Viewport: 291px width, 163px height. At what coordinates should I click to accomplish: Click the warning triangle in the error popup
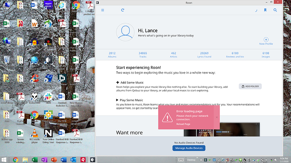[167, 117]
